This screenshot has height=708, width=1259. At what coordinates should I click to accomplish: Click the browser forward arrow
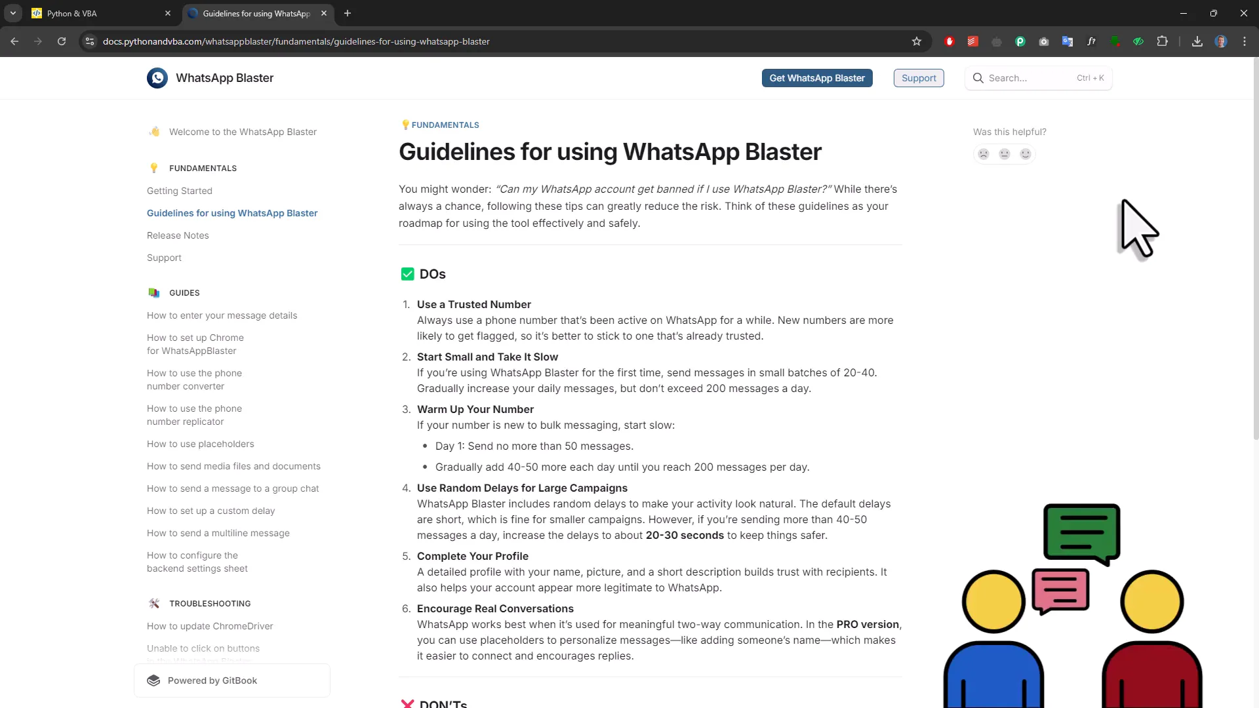click(x=38, y=41)
